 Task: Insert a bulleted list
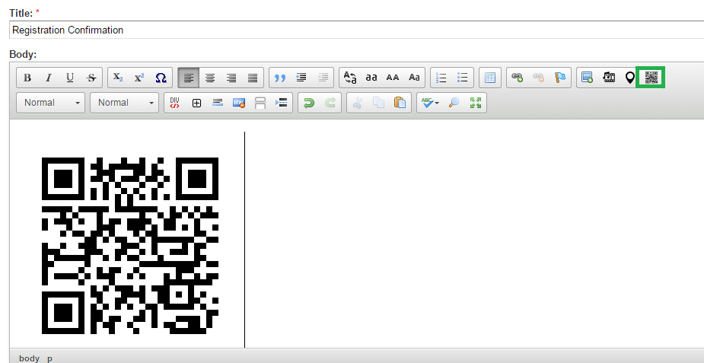(463, 78)
